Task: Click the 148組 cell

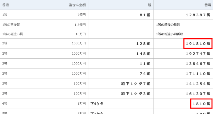Action: point(143,54)
